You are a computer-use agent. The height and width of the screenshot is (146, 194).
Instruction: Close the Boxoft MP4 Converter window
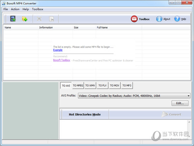187,2
